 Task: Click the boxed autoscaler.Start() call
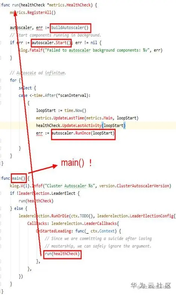coord(51,43)
